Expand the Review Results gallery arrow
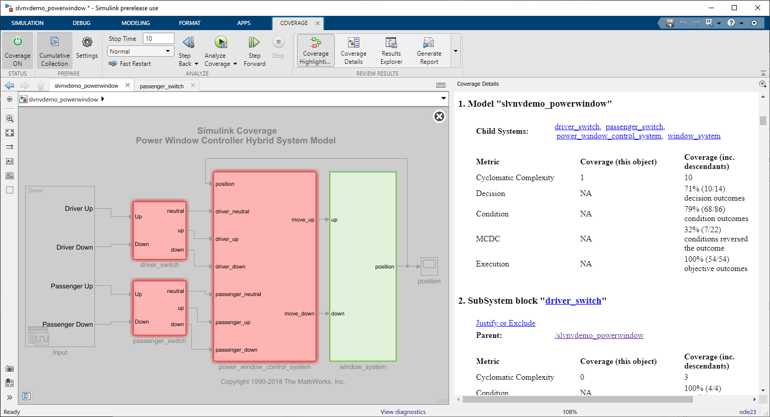 pyautogui.click(x=456, y=51)
